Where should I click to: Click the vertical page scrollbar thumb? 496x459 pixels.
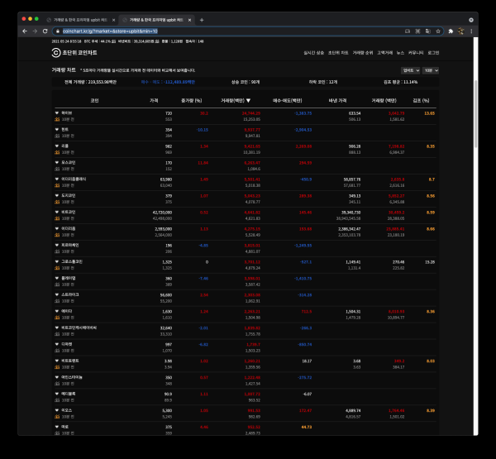tap(476, 114)
